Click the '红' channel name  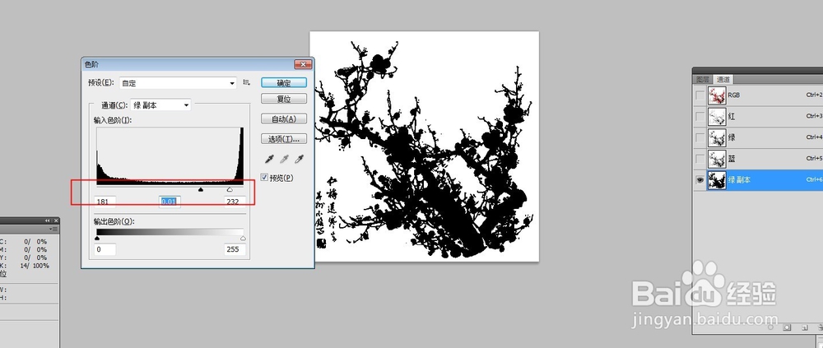coord(732,117)
